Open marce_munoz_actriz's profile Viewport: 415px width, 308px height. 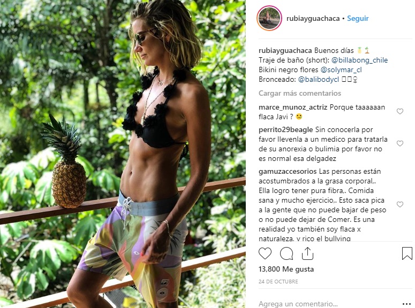click(x=293, y=107)
